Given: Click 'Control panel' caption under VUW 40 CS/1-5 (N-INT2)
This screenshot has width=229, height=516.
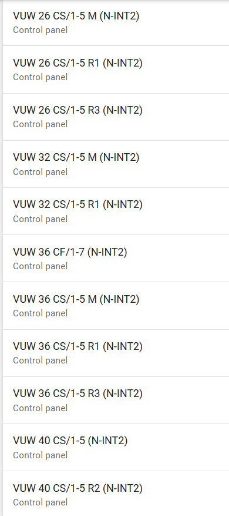Looking at the screenshot, I should click(40, 455).
